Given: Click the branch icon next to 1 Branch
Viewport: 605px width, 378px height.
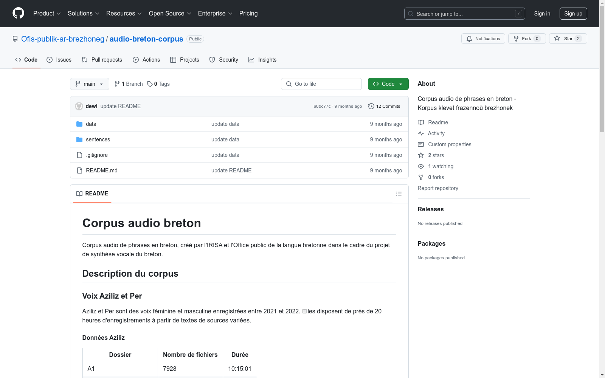Looking at the screenshot, I should click(x=117, y=84).
